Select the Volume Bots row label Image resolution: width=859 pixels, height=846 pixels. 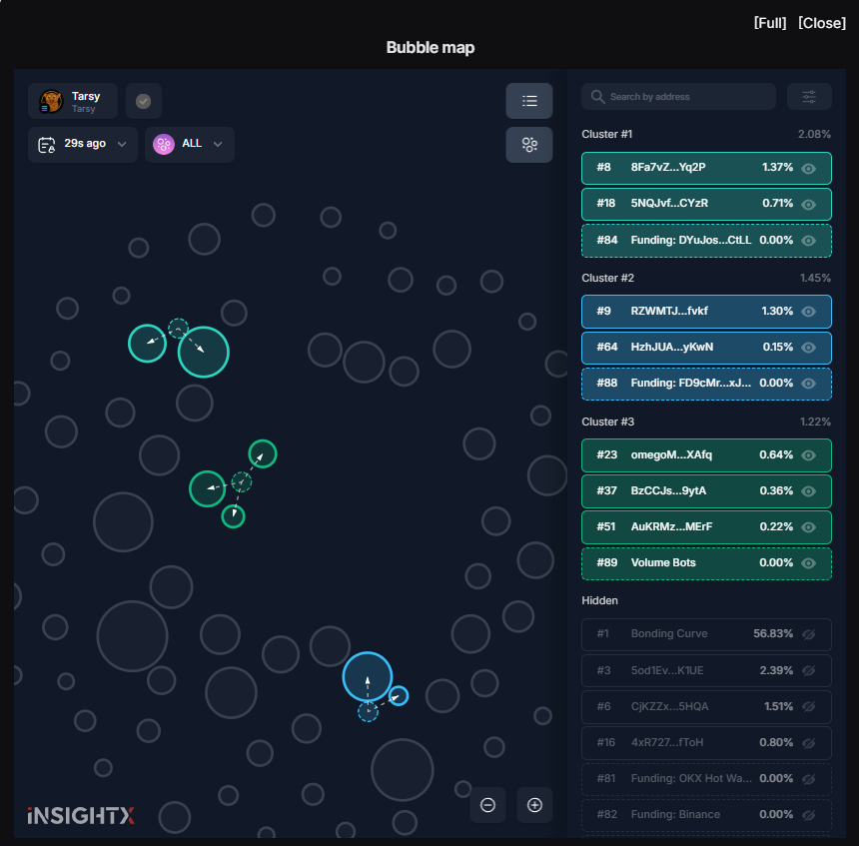point(663,562)
